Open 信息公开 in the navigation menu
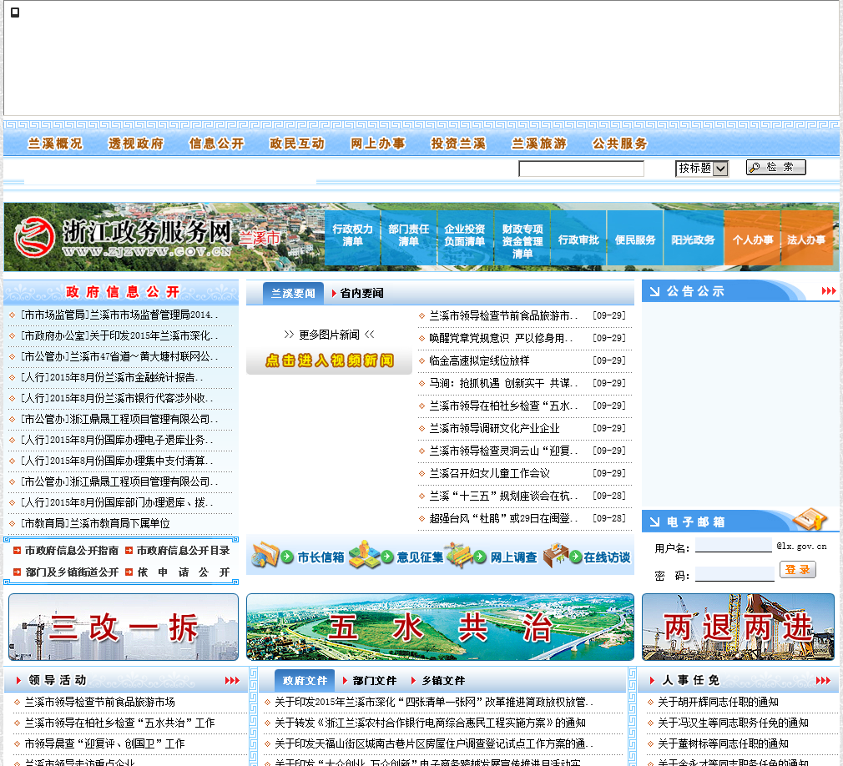Viewport: 843px width, 766px height. click(216, 144)
